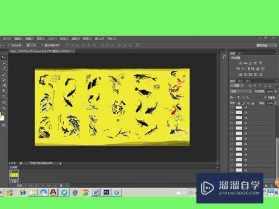Add a Channel Mixer adjustment
The width and height of the screenshot is (279, 209).
(x=258, y=69)
